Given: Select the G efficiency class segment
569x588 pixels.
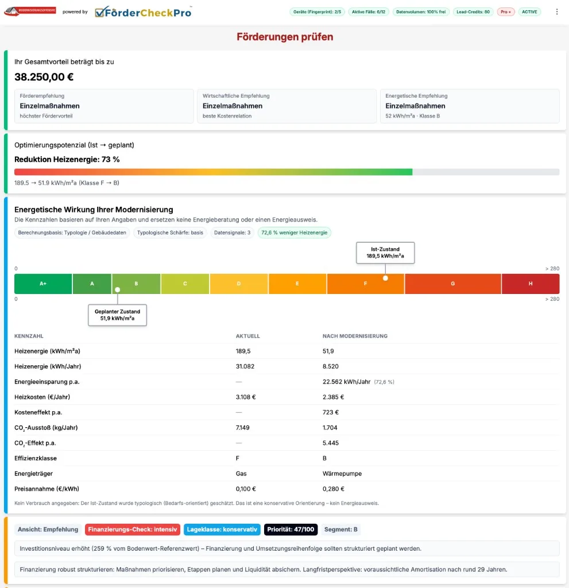Looking at the screenshot, I should pos(452,284).
